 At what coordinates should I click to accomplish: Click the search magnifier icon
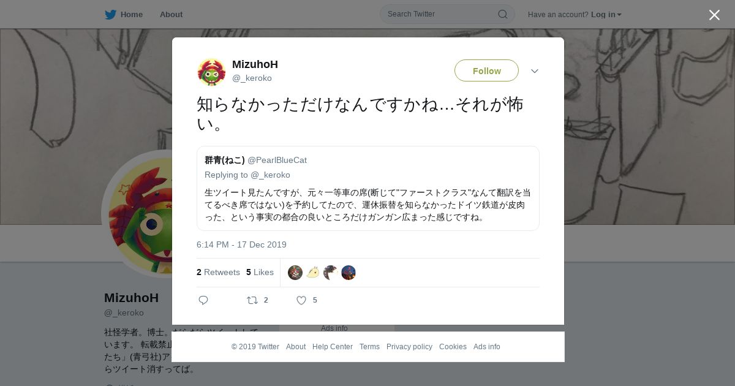(502, 14)
